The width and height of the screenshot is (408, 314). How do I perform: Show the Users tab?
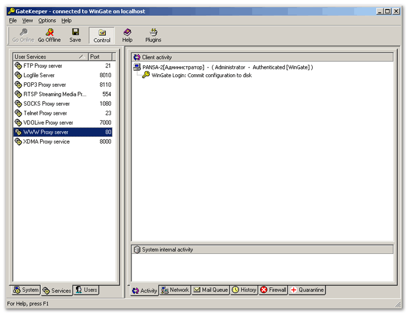pyautogui.click(x=86, y=290)
